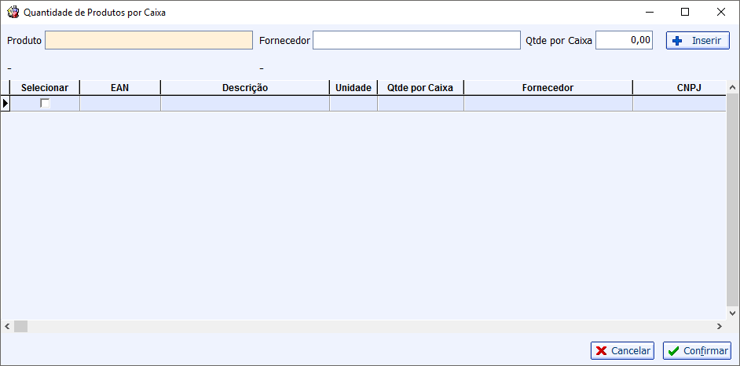Click the horizontal scrollbar right arrow
740x366 pixels.
[720, 326]
